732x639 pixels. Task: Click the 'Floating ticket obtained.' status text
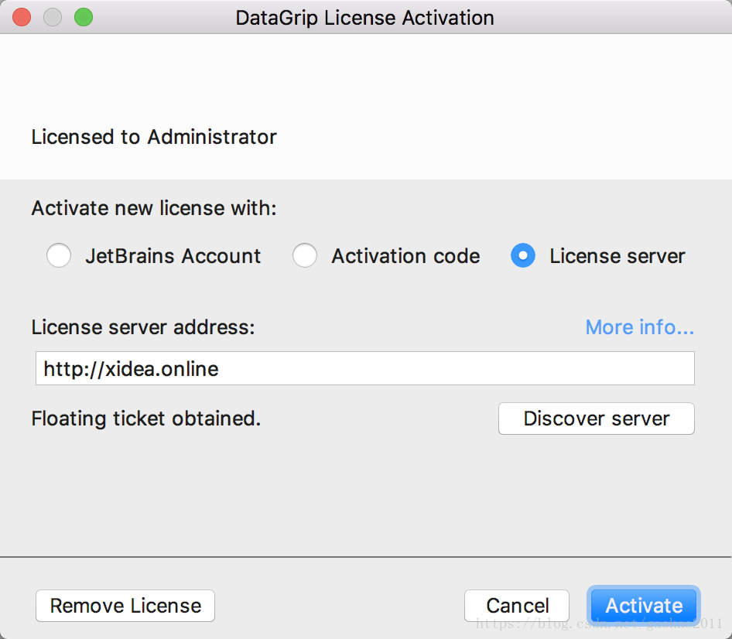(x=146, y=419)
